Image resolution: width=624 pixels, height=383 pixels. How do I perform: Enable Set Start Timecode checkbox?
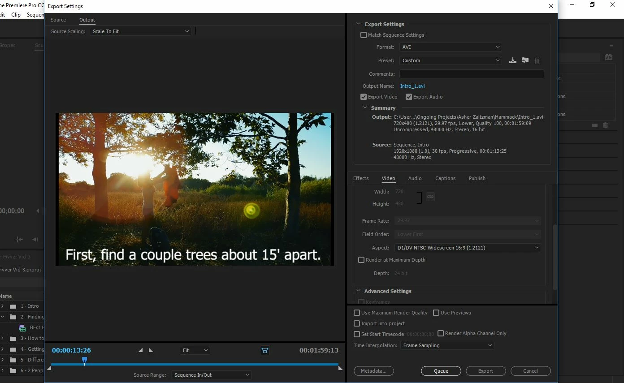click(357, 334)
